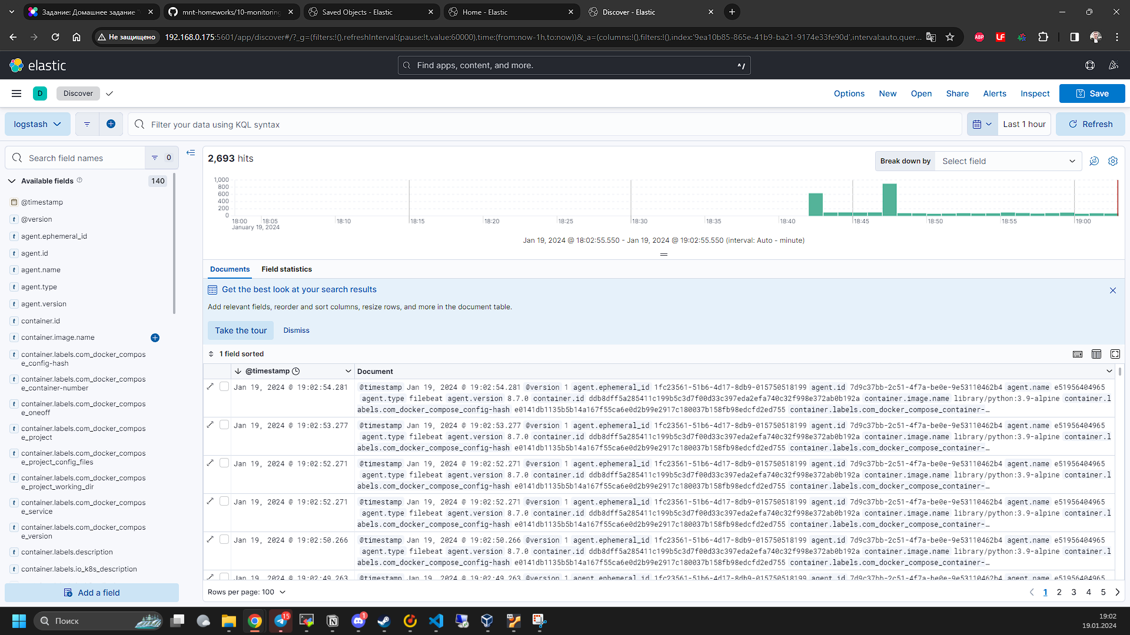This screenshot has width=1130, height=635.
Task: Click the Save button
Action: [1092, 93]
